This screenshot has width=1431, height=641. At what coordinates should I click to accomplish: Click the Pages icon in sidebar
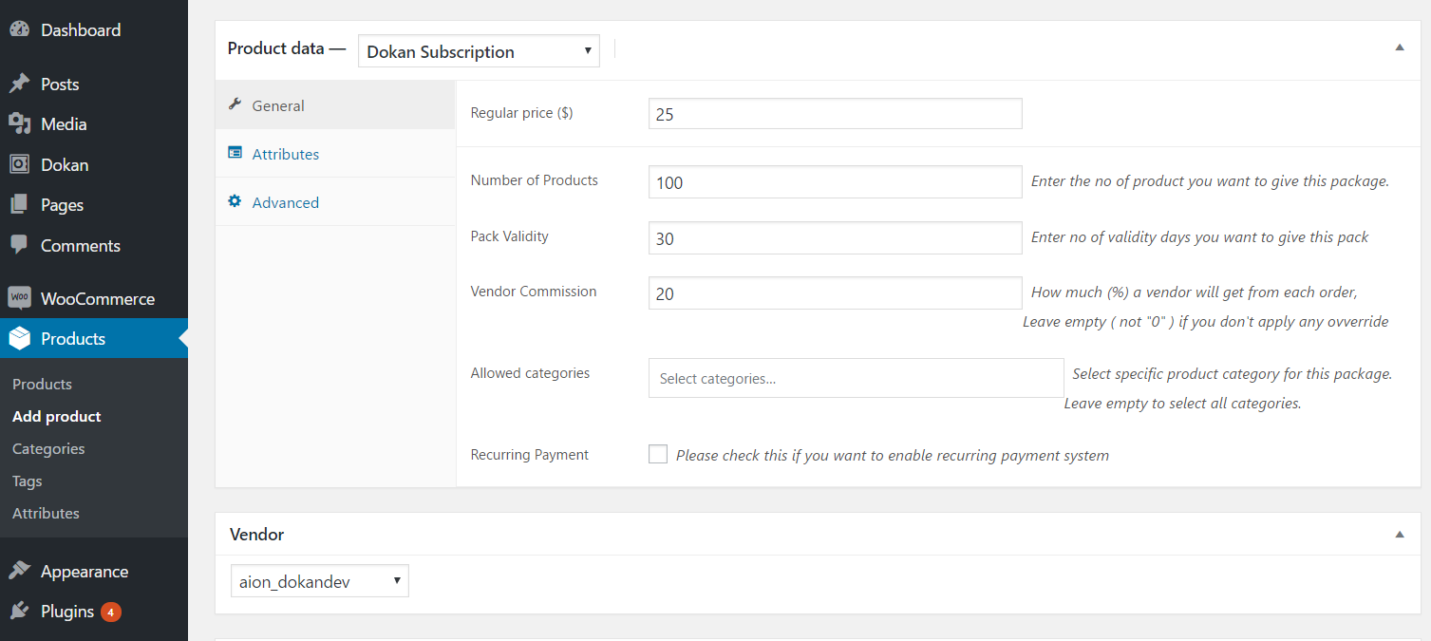[x=19, y=204]
